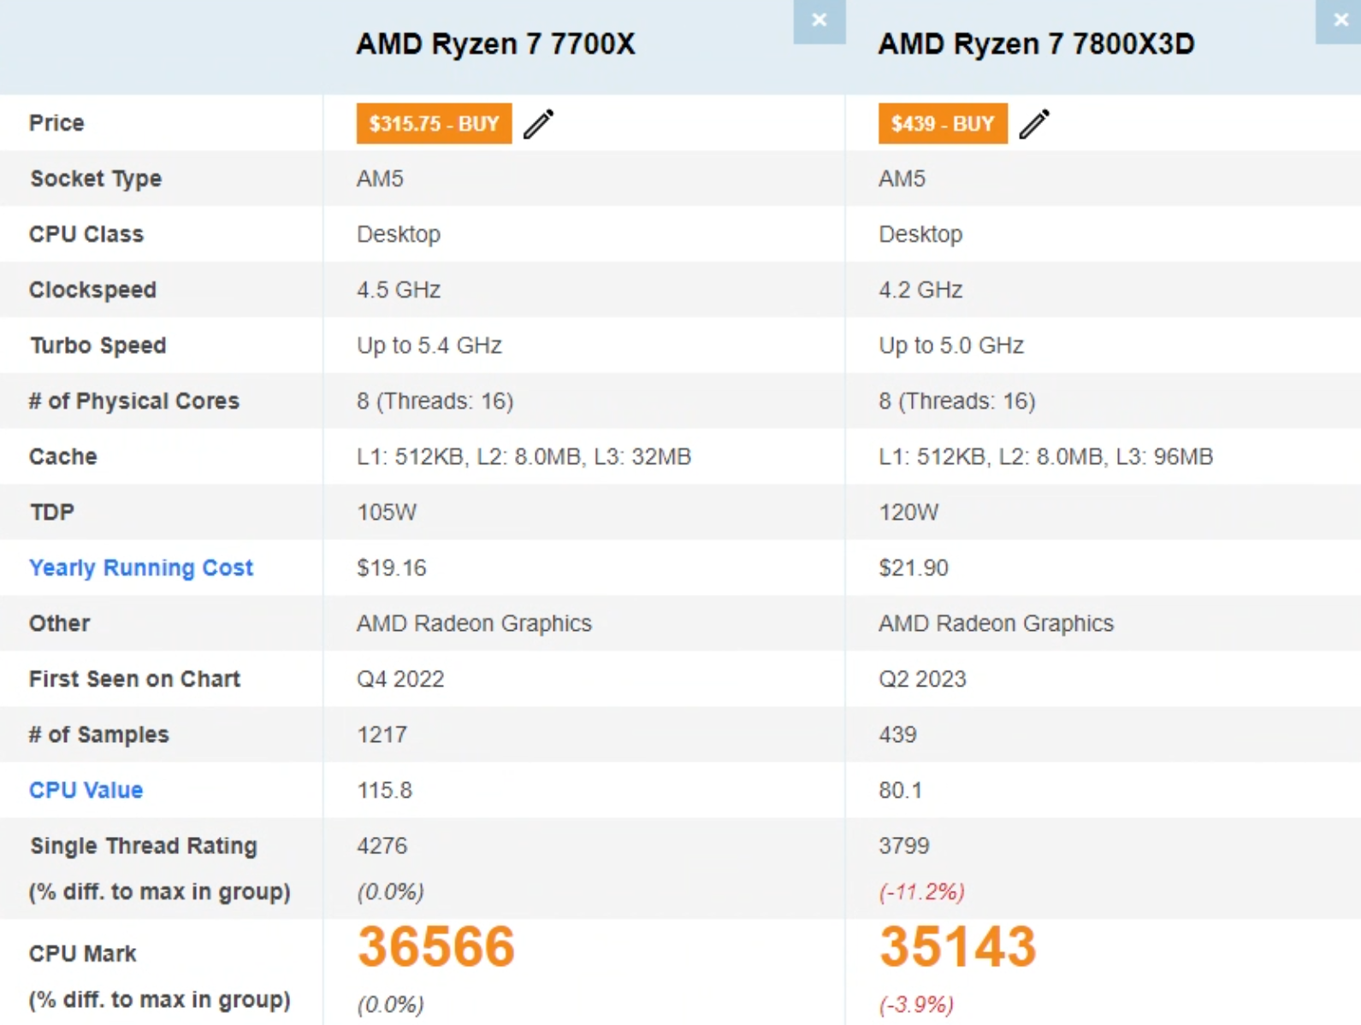This screenshot has width=1361, height=1025.
Task: Click the 3799 single thread rating
Action: 903,845
